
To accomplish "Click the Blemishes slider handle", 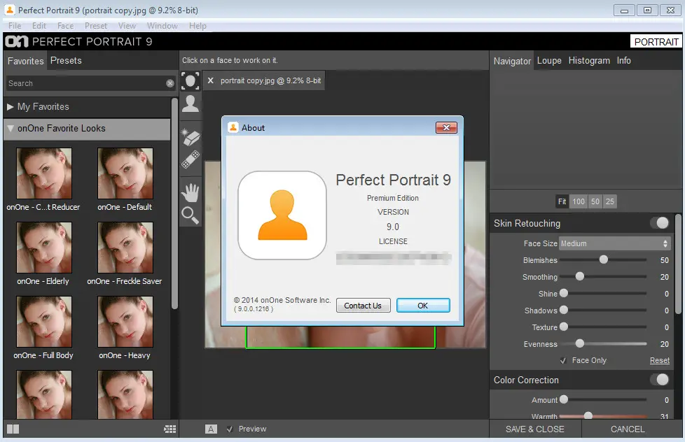I will (x=603, y=259).
